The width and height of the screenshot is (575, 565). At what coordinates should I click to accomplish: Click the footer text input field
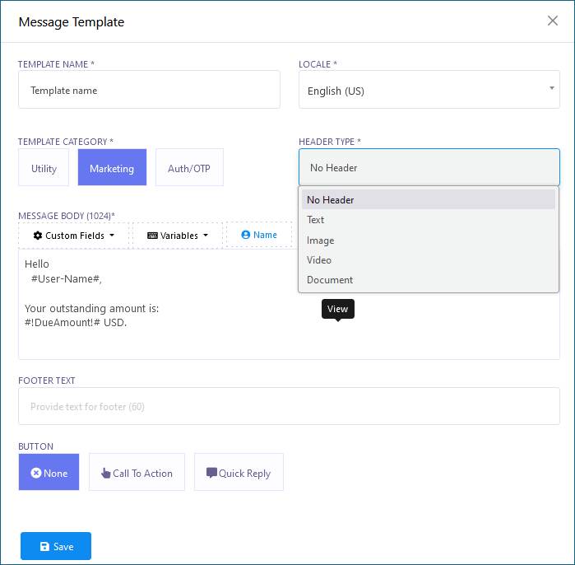tap(289, 406)
